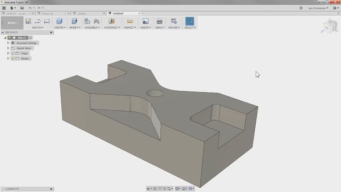
Task: Click the Assemble joint icon
Action: coord(96,21)
